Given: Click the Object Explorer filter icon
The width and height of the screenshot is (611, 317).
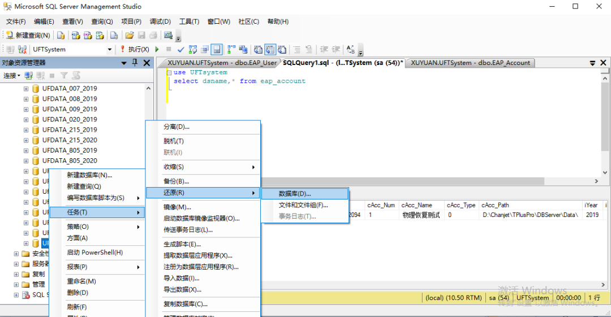Looking at the screenshot, I should [x=64, y=76].
